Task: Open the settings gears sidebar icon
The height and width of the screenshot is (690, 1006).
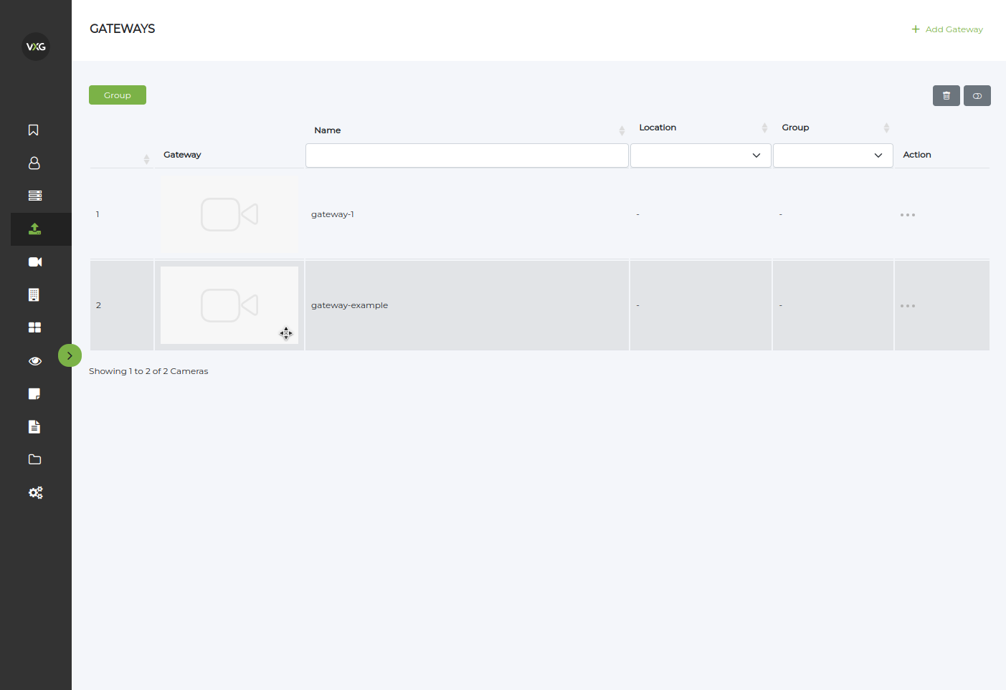Action: [35, 492]
